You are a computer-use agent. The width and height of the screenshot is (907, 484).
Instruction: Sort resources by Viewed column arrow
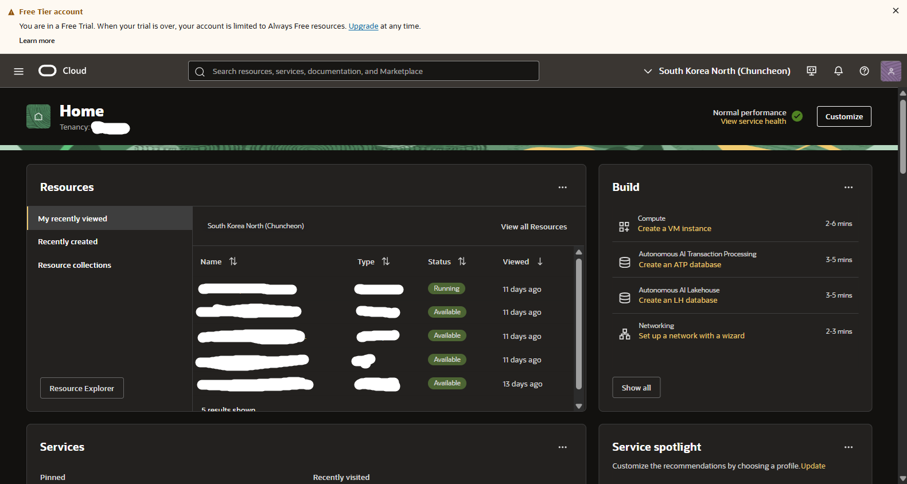540,261
